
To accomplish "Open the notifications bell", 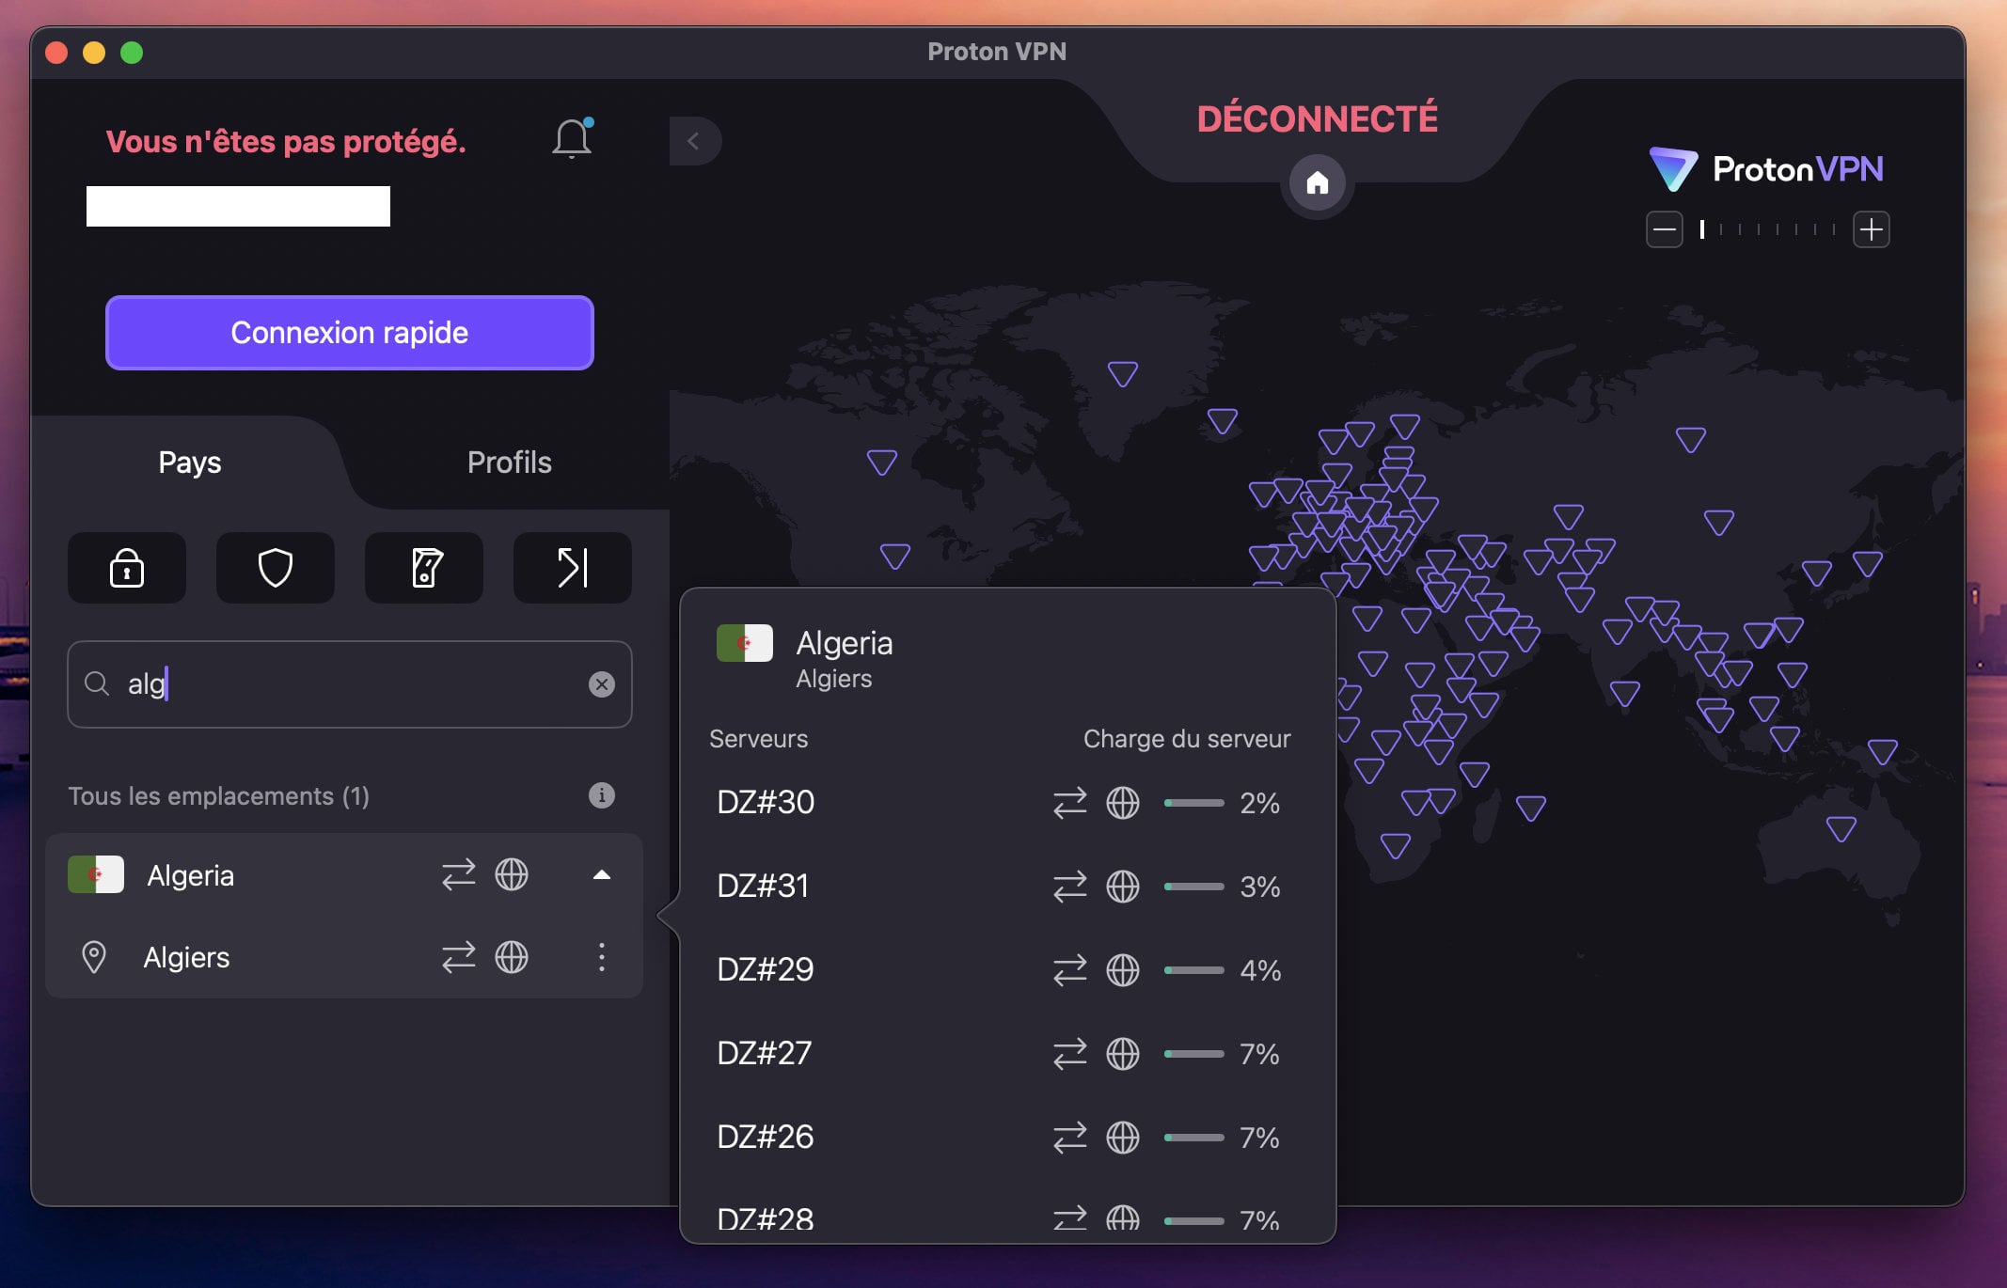I will point(571,139).
